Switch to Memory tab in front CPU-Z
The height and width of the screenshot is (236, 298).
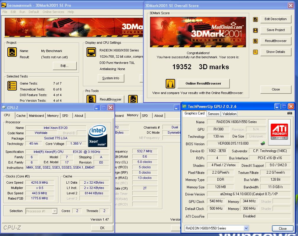pos(53,116)
